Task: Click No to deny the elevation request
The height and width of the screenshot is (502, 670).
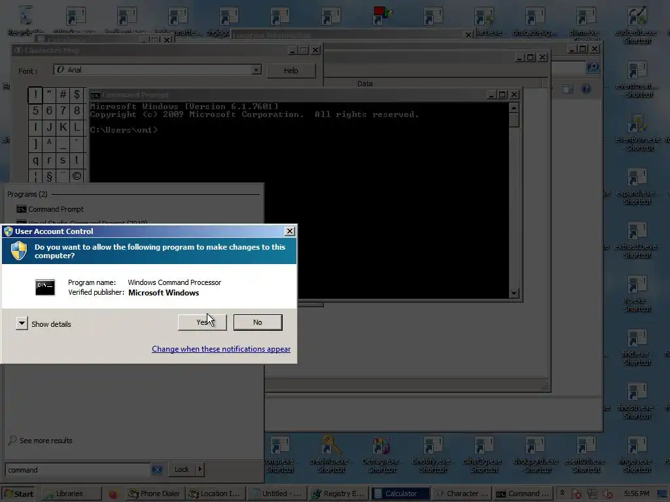Action: point(258,322)
